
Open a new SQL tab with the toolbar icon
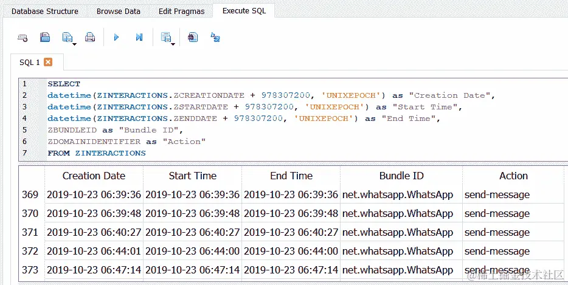click(23, 37)
